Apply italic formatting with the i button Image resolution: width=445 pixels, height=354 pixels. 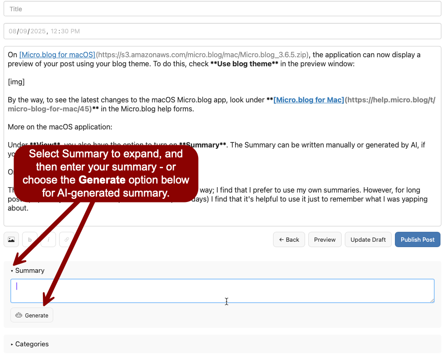click(48, 240)
